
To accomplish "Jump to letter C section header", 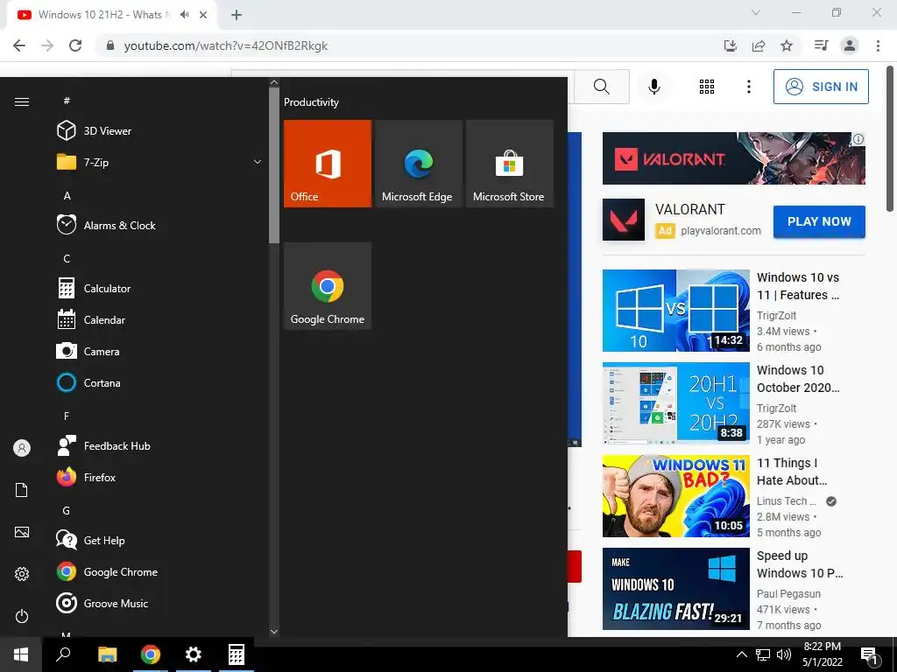I will (67, 258).
